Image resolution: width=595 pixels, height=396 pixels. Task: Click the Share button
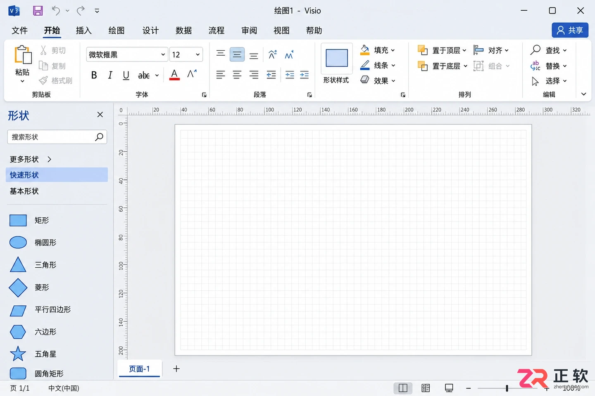point(570,30)
